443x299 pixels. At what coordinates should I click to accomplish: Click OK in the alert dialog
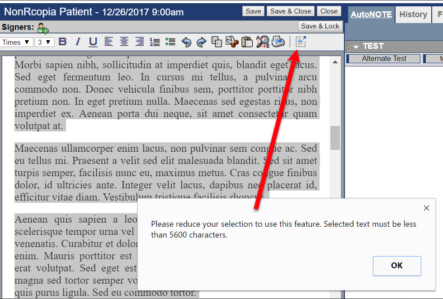397,266
